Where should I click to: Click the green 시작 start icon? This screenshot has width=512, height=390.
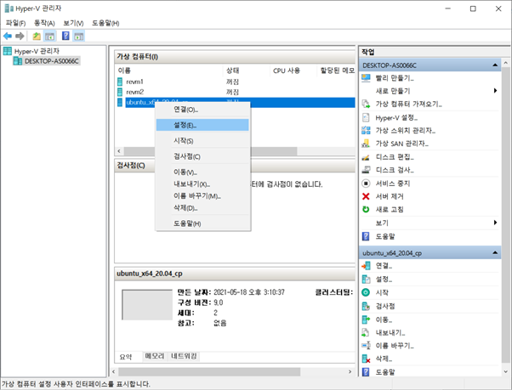coord(366,292)
